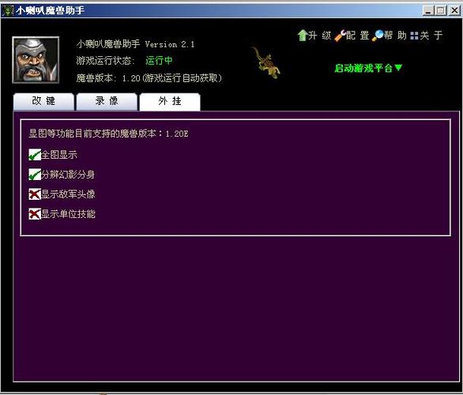Click the golden dragon emblem
This screenshot has width=463, height=395.
(x=265, y=63)
